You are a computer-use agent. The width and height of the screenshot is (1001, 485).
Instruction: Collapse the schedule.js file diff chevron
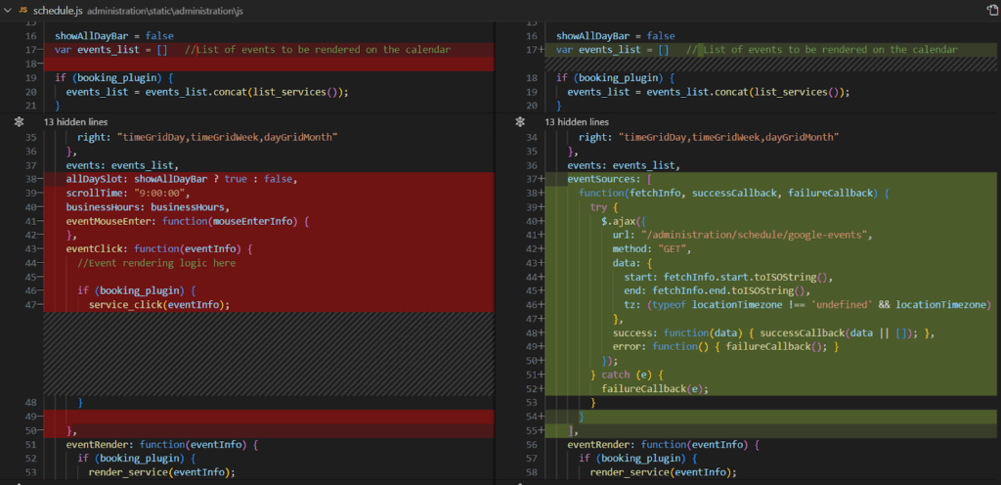click(7, 9)
